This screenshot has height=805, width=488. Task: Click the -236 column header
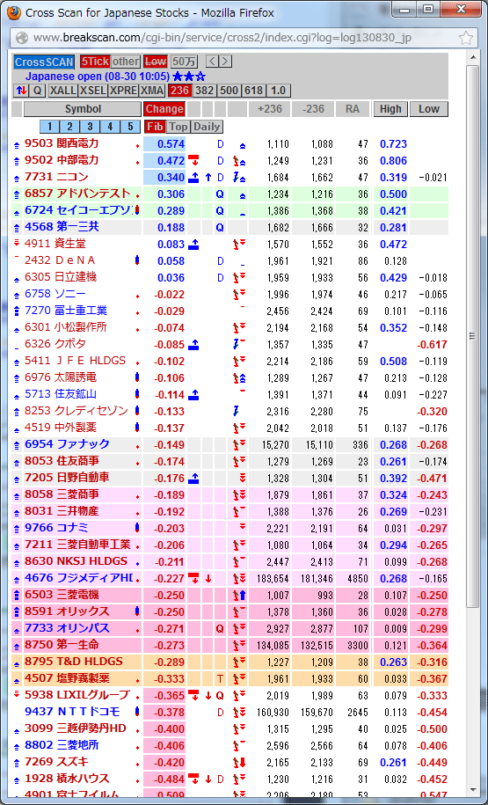point(313,109)
